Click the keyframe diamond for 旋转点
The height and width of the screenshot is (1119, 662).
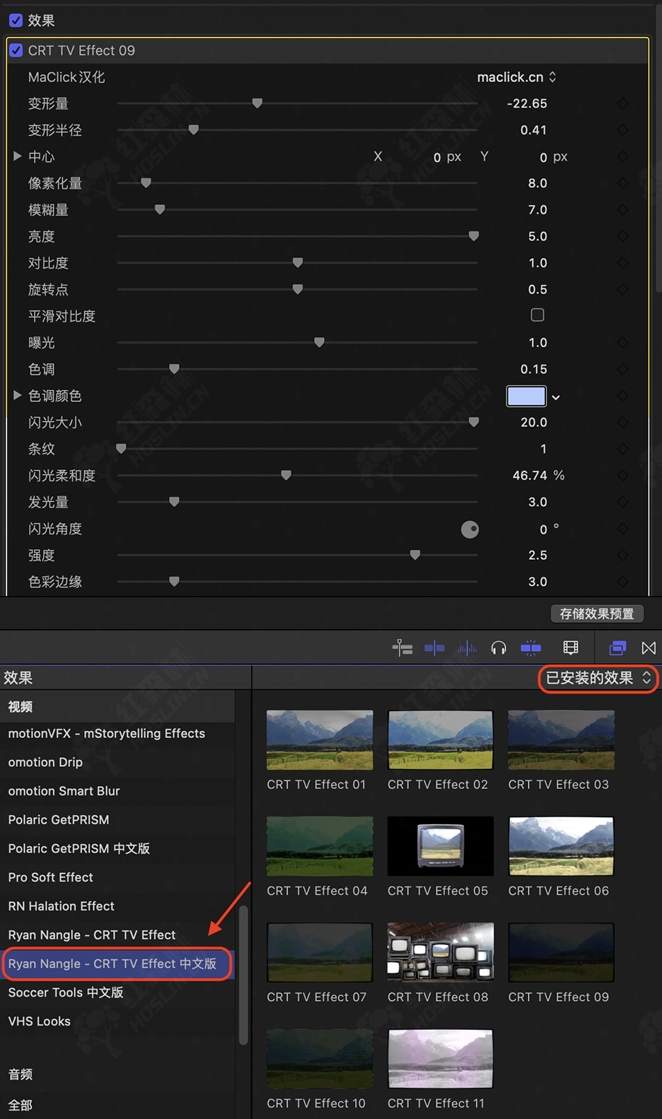click(x=622, y=289)
